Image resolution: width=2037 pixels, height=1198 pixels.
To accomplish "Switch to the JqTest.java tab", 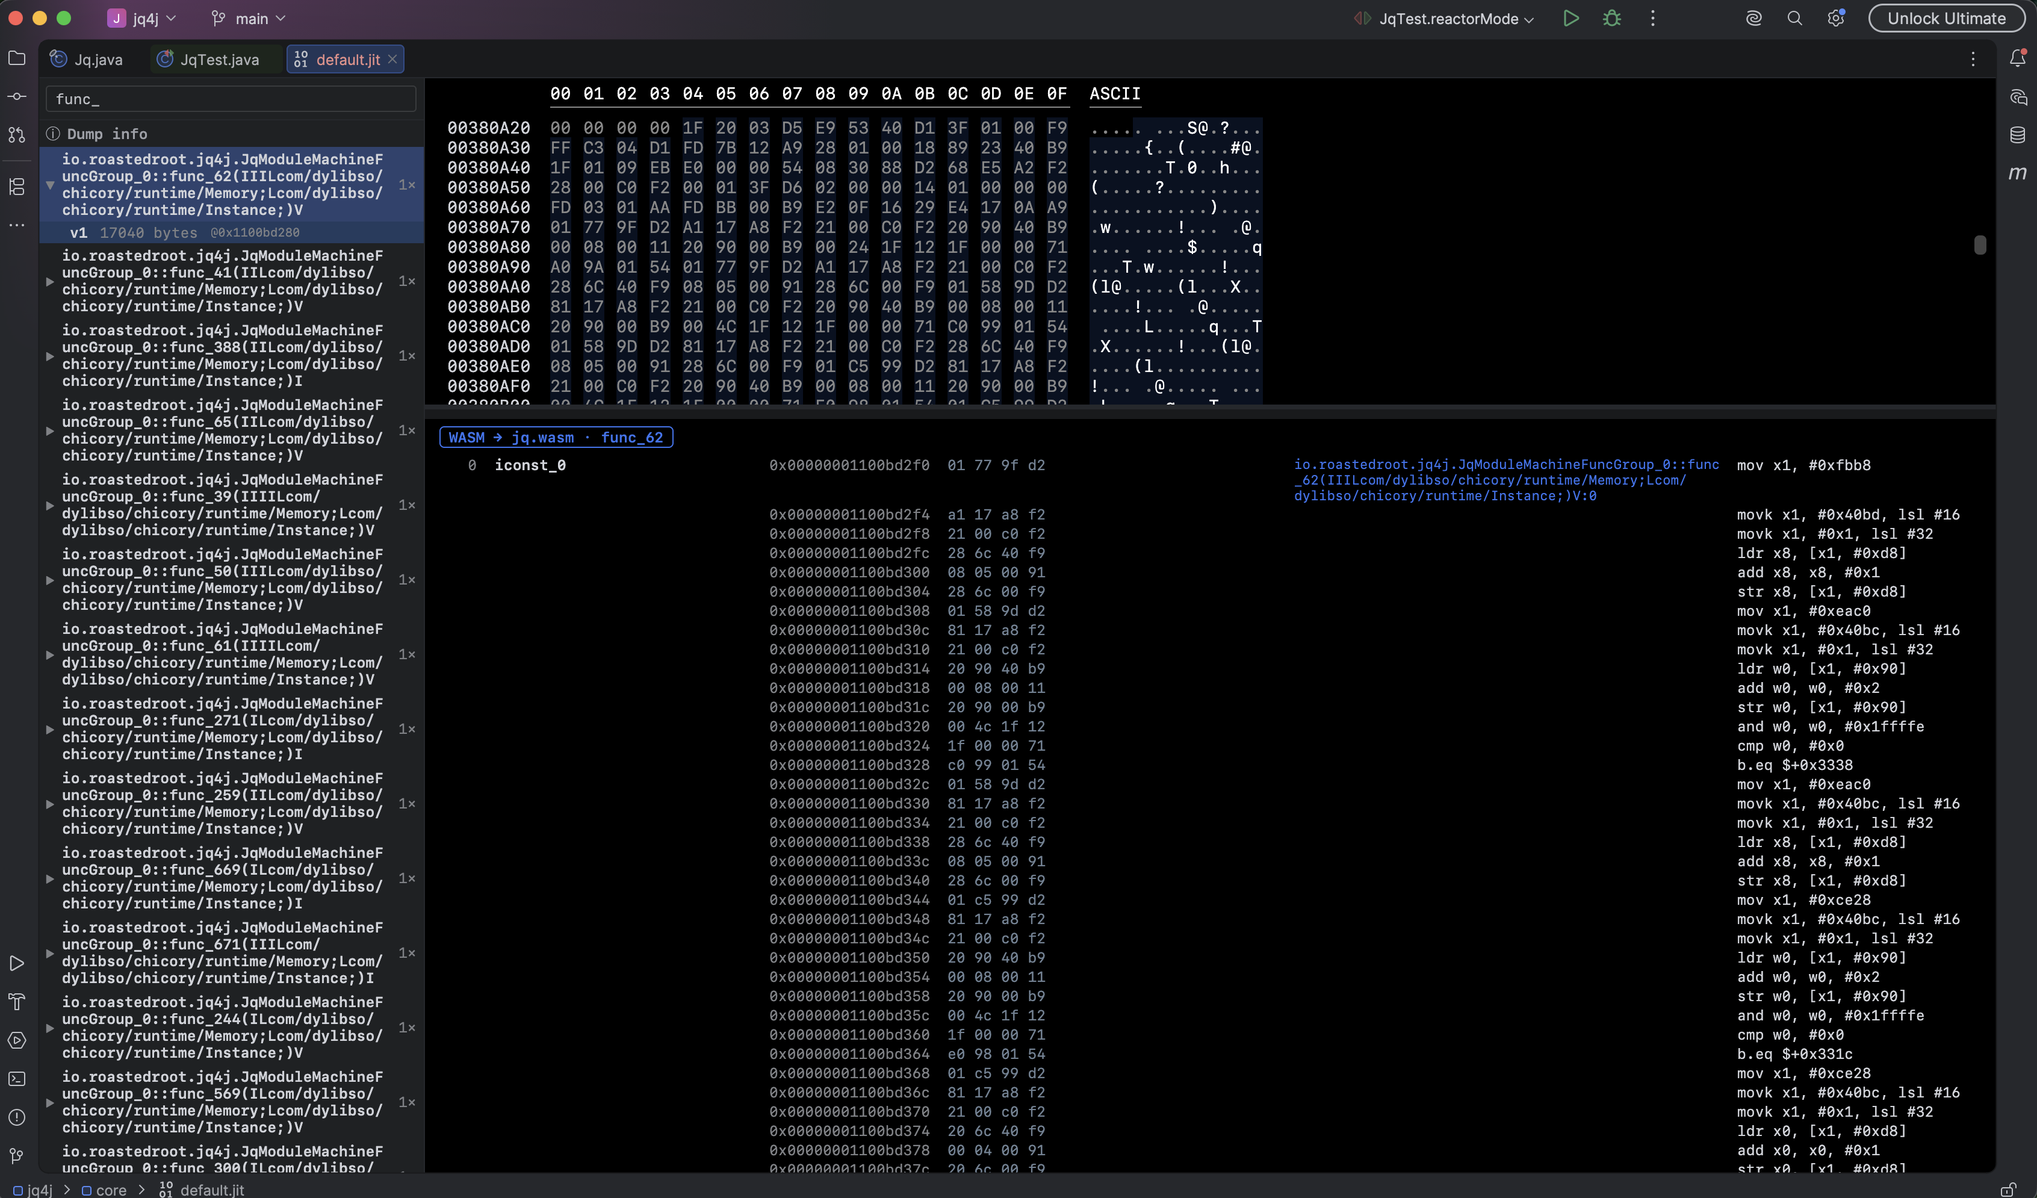I will (x=208, y=59).
